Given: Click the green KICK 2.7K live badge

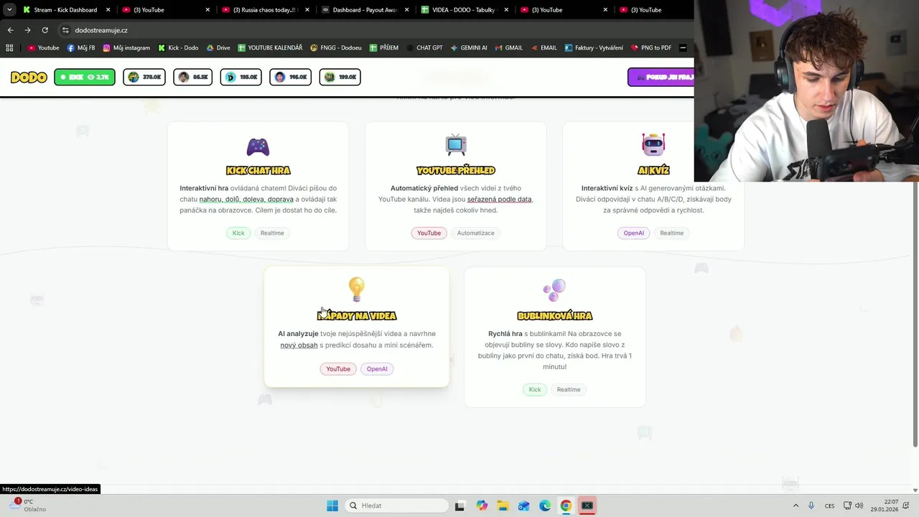Looking at the screenshot, I should pos(85,77).
